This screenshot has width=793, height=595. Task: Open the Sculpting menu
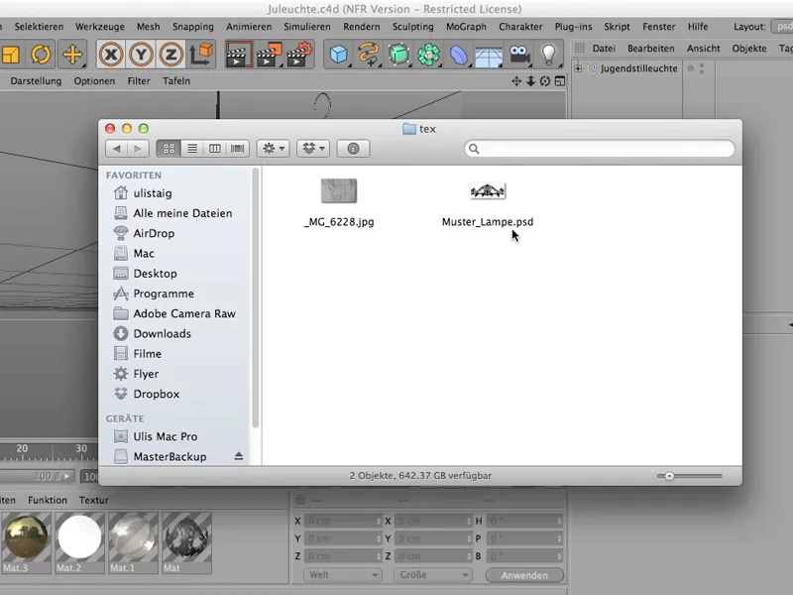[412, 27]
